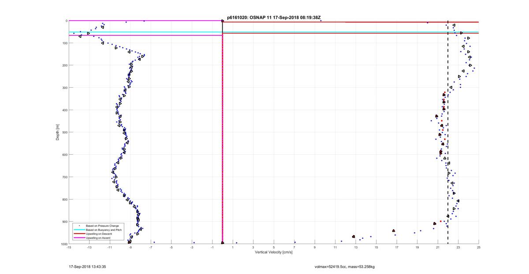This screenshot has width=529, height=274.
Task: Click x-axis tick label 19
Action: (417, 247)
